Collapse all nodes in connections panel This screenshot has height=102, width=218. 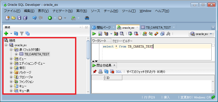[28, 33]
